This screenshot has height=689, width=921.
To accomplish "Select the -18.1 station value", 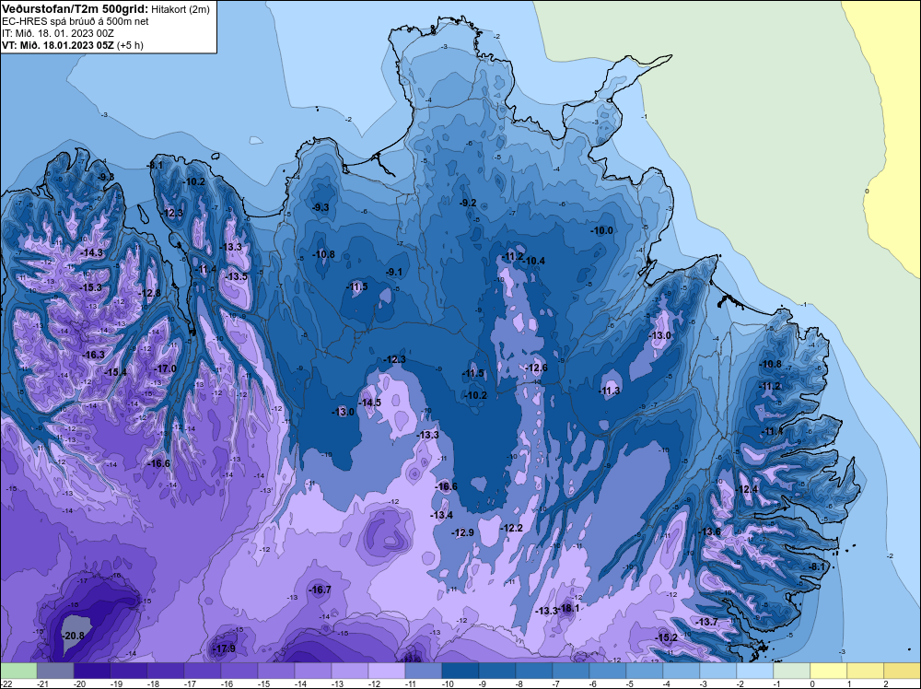I will (x=568, y=608).
